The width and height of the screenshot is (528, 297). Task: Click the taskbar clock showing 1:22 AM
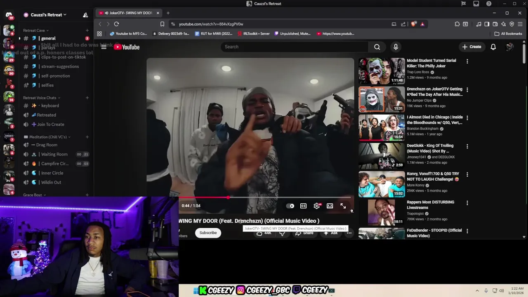(x=516, y=290)
